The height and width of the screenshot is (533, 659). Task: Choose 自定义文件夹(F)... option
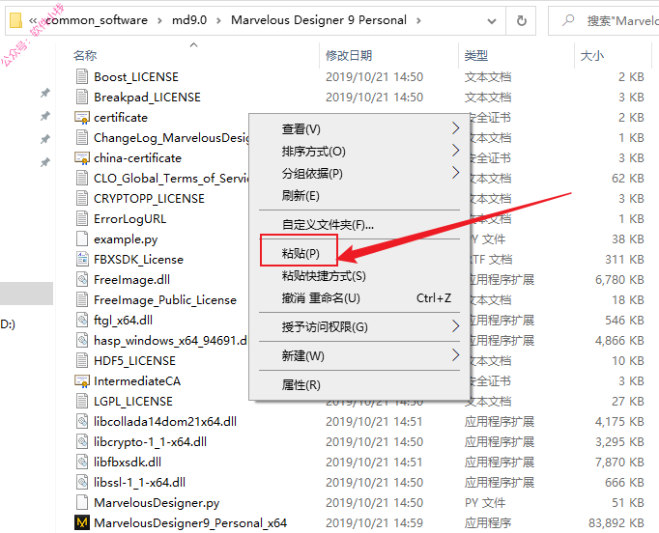[x=359, y=225]
